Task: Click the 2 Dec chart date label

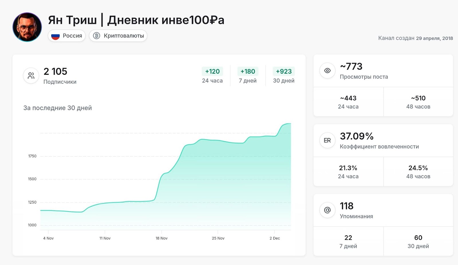Action: (x=275, y=238)
